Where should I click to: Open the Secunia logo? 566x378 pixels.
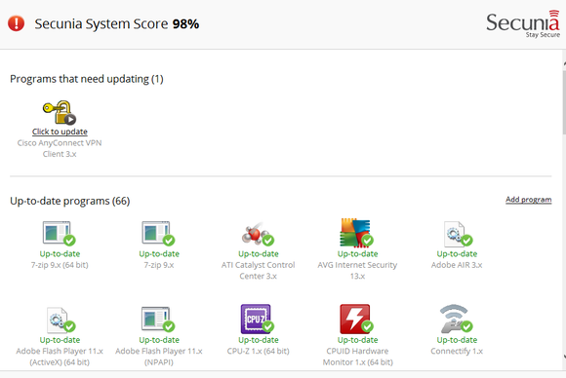523,23
